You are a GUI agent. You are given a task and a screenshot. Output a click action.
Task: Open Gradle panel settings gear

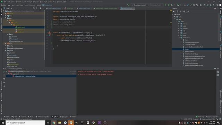coord(215,8)
